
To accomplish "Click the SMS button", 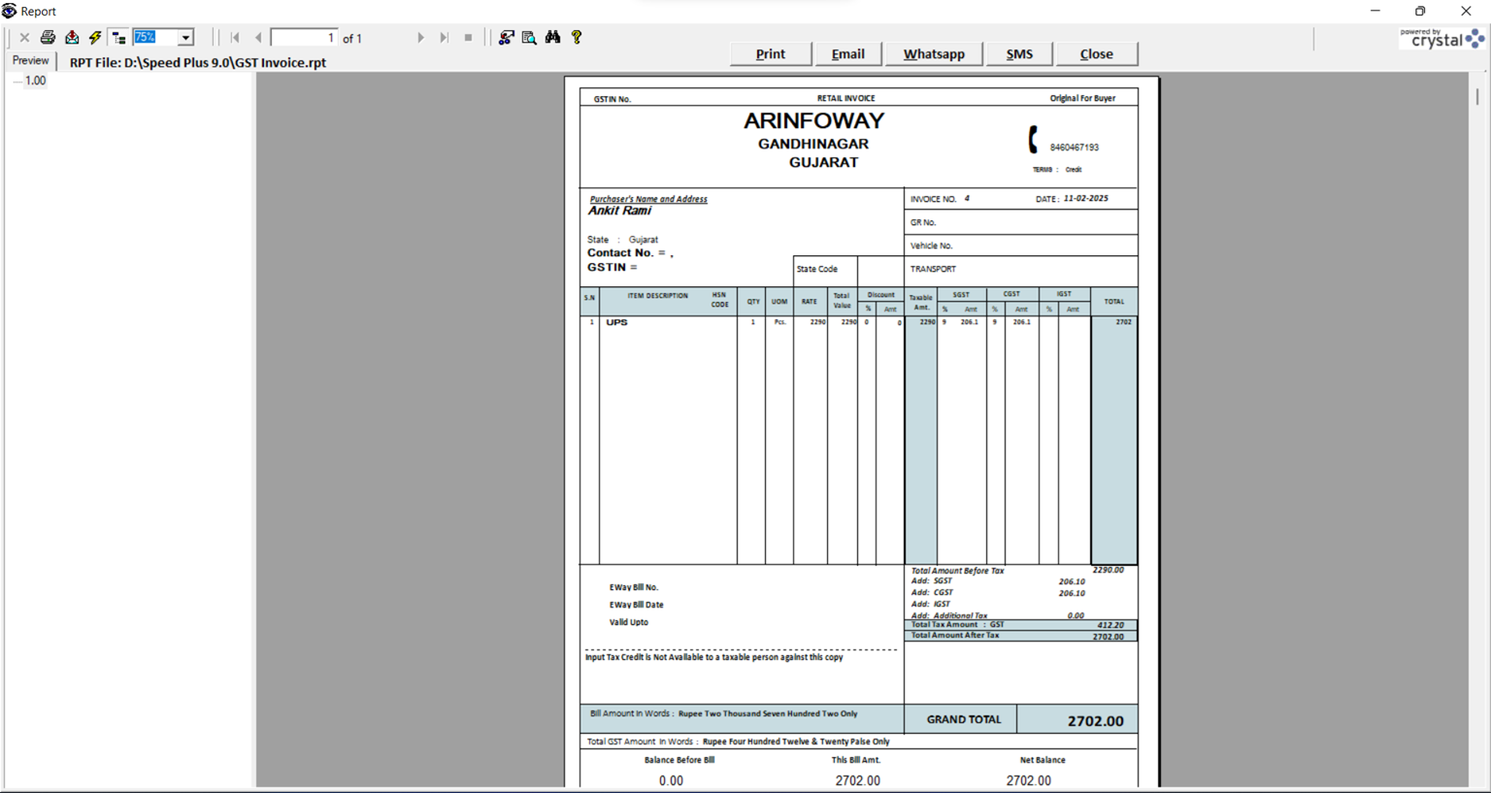I will 1019,54.
